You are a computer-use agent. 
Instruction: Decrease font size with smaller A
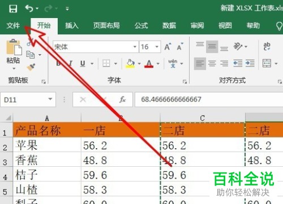click(x=180, y=47)
